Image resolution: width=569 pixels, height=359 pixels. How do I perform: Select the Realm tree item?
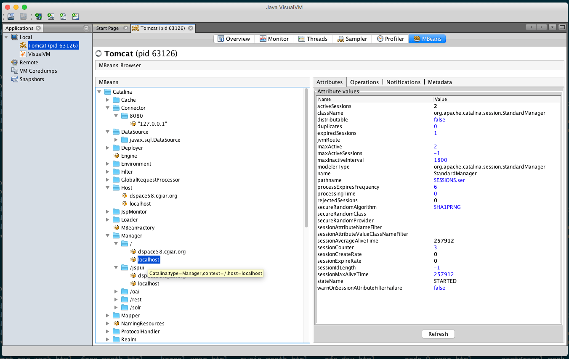tap(129, 340)
